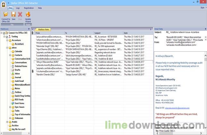Open the File ribbon tab

10,8
